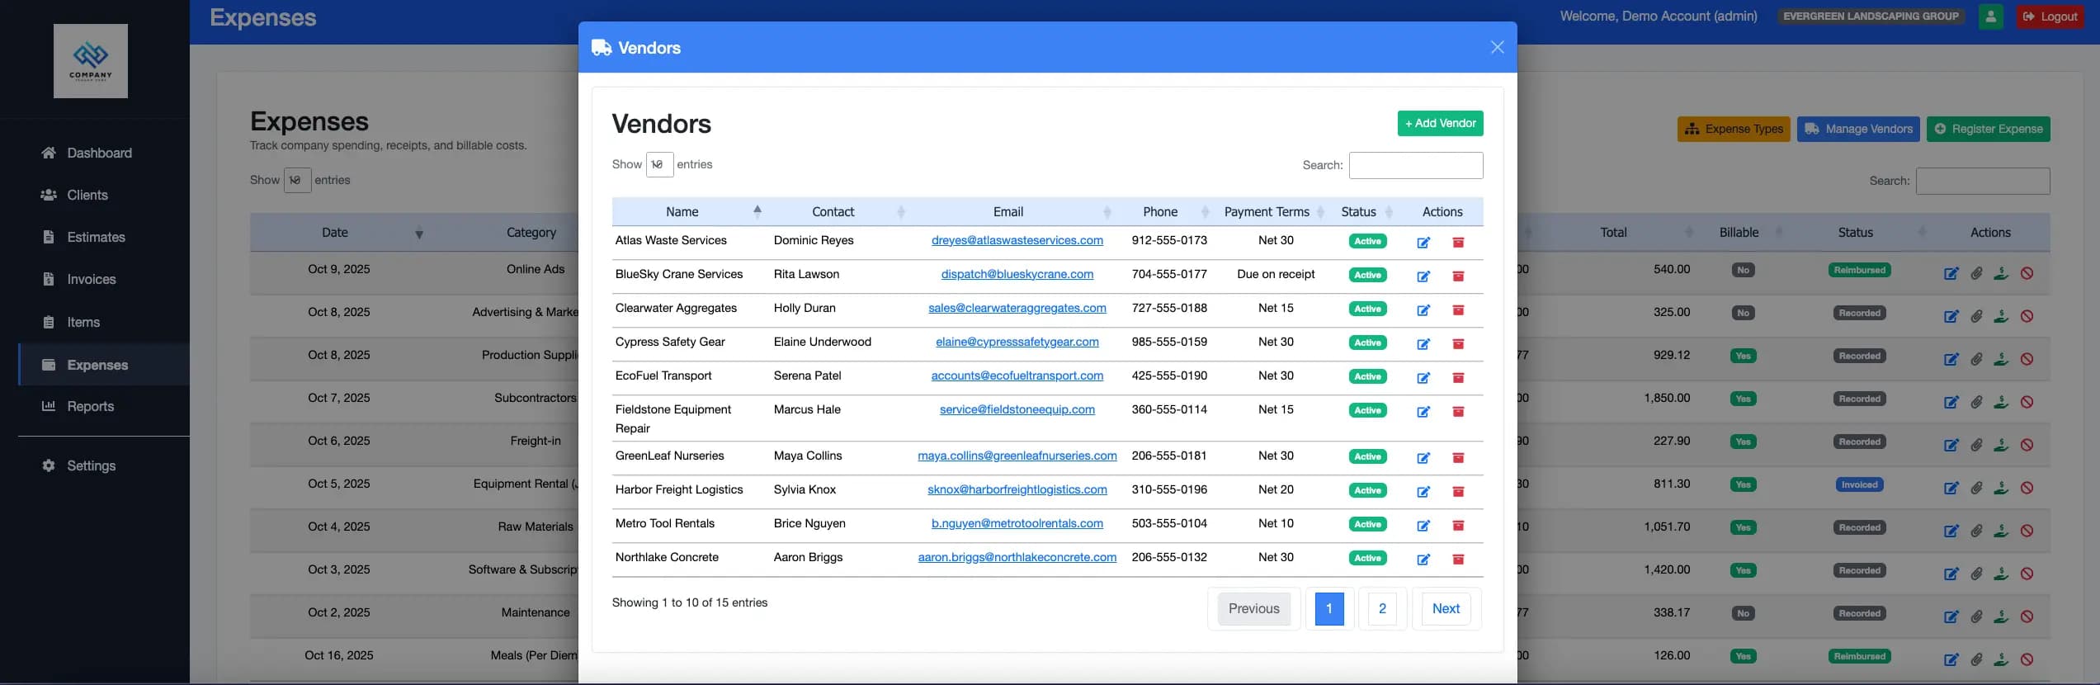Delete the Harbor Freight Logistics vendor
The image size is (2100, 685).
click(1458, 492)
